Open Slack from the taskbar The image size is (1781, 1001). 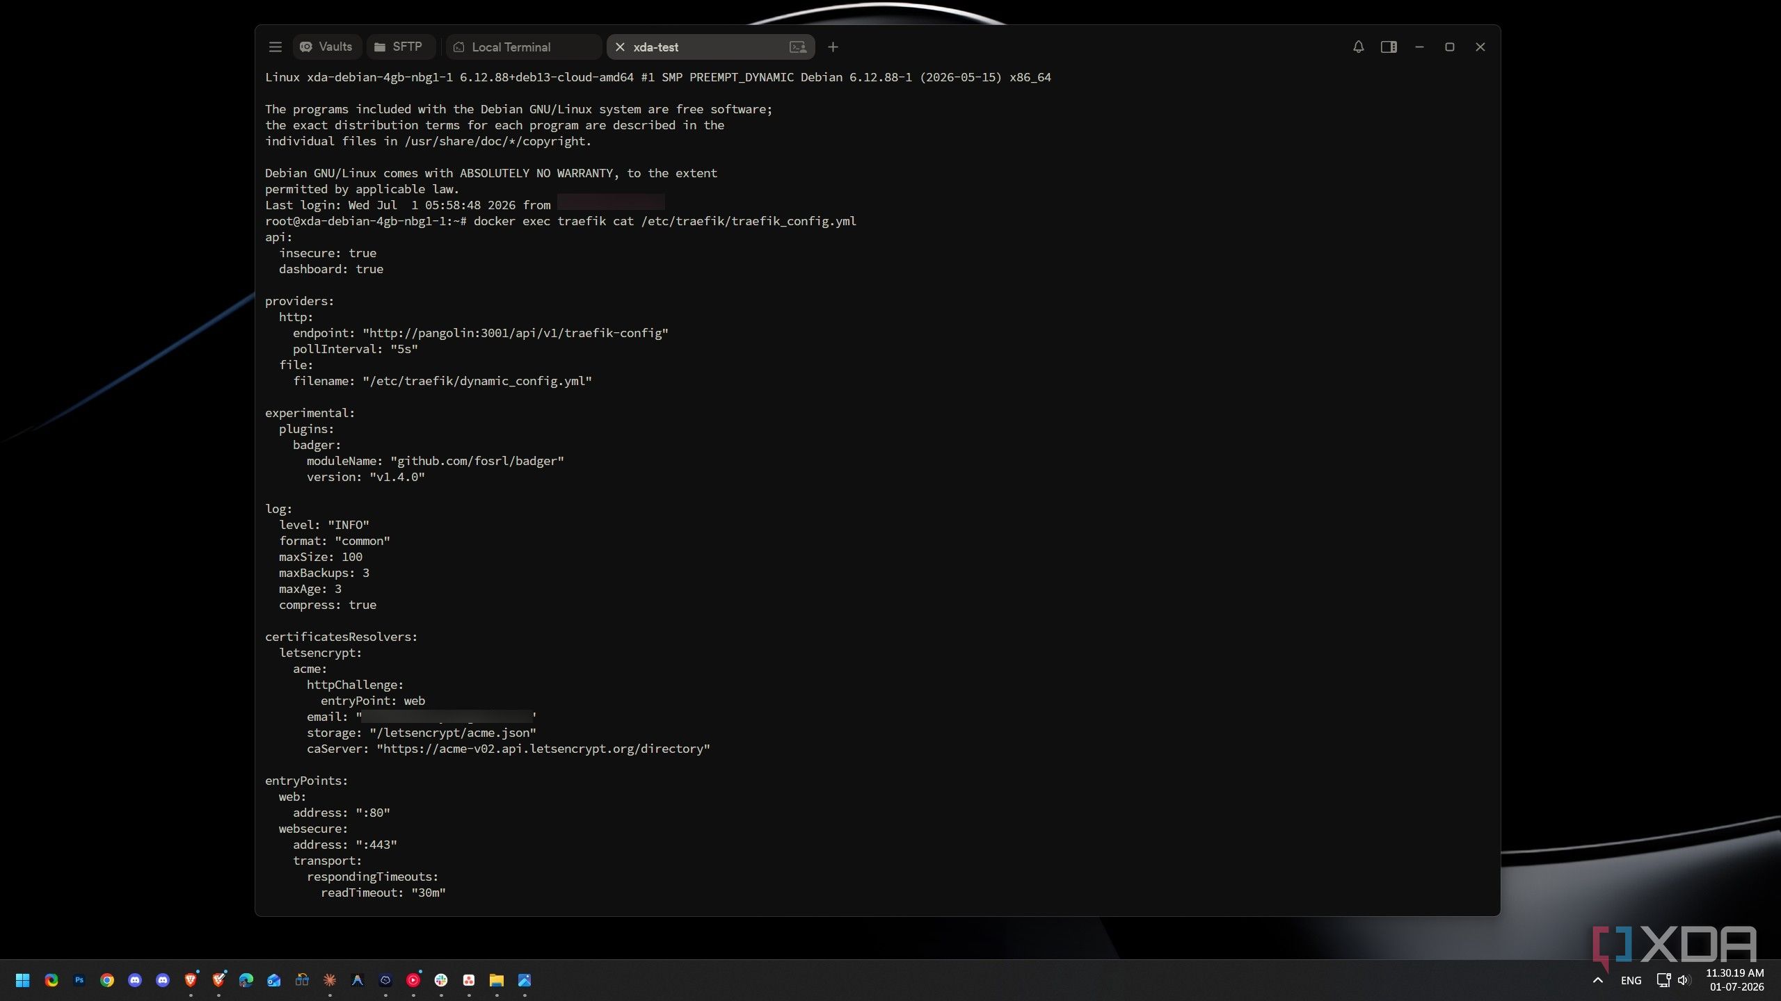click(441, 980)
